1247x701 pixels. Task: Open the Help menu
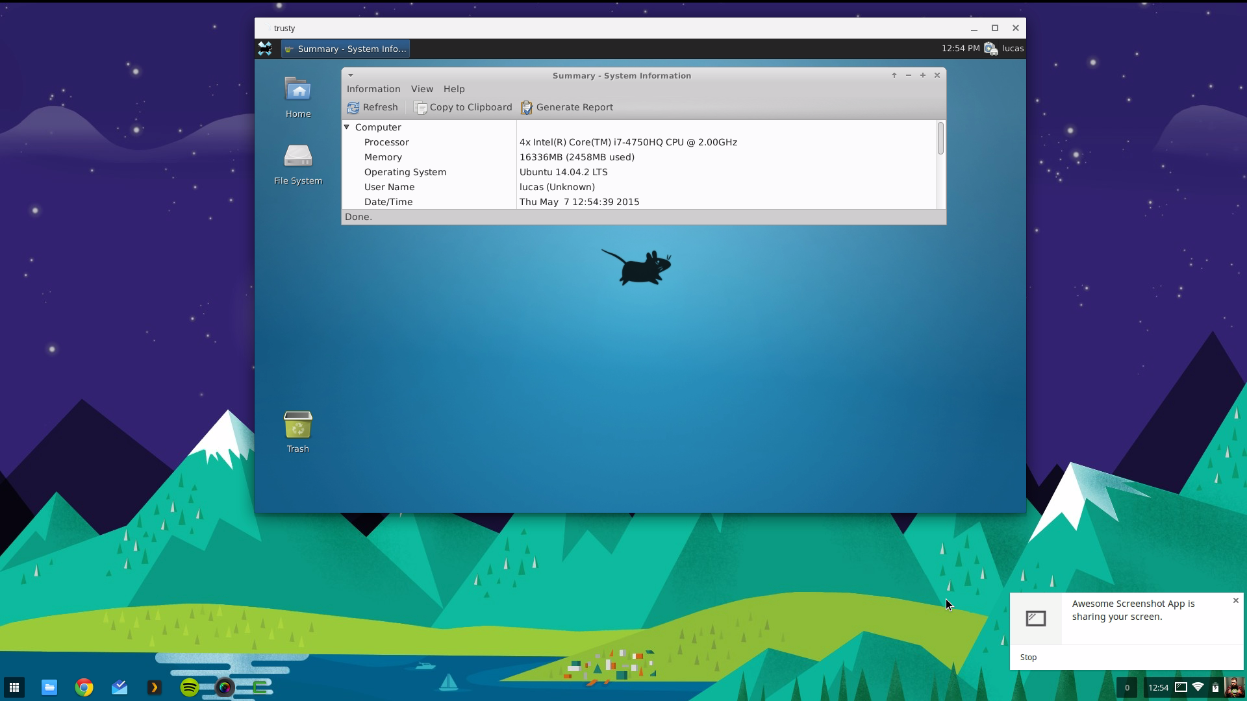[454, 89]
